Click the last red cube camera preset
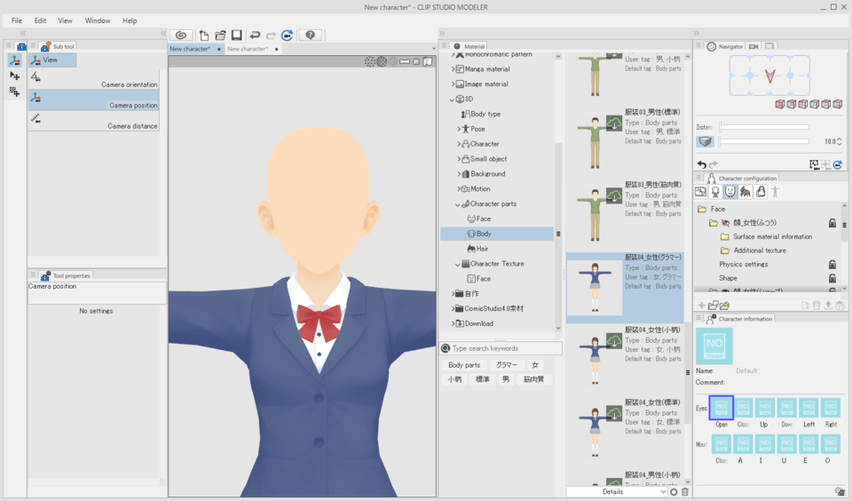Image resolution: width=852 pixels, height=501 pixels. (837, 104)
